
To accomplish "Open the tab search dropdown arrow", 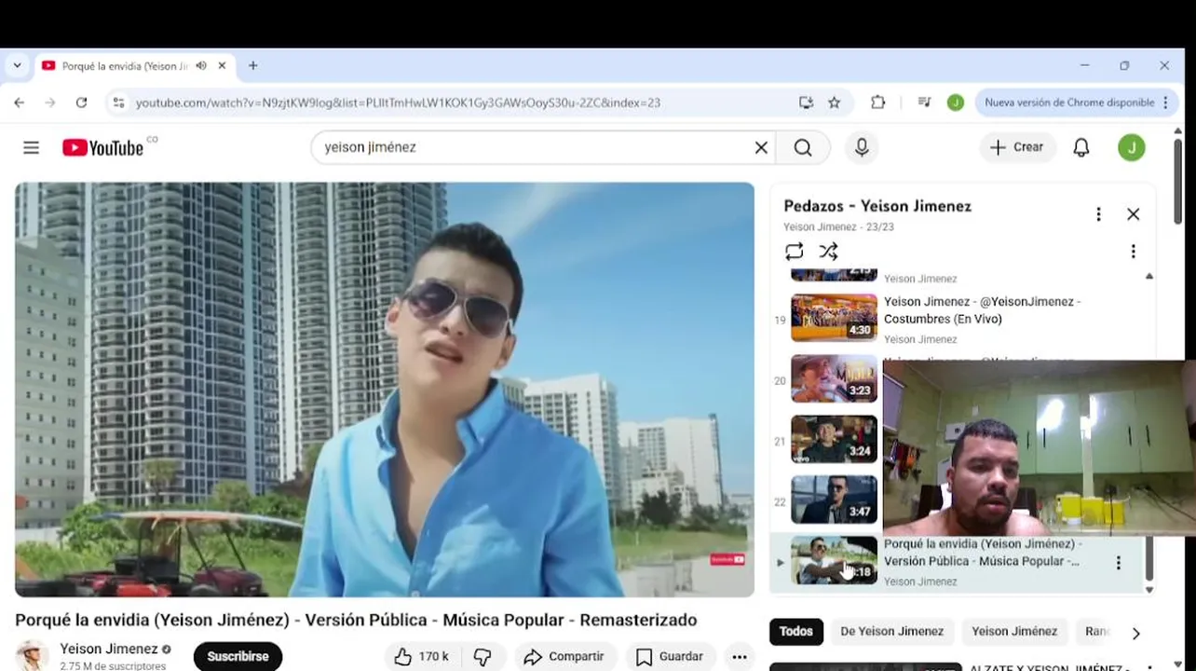I will [17, 66].
